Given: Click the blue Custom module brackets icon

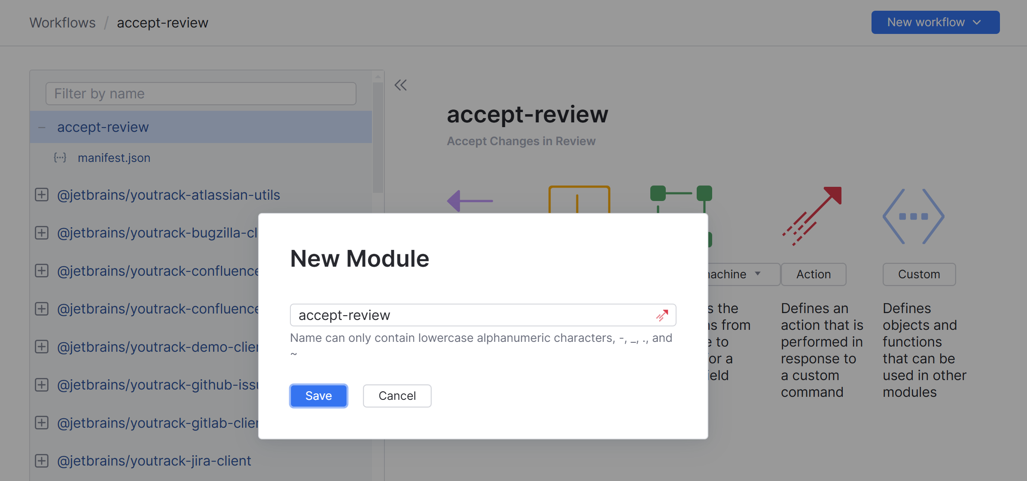Looking at the screenshot, I should tap(913, 216).
